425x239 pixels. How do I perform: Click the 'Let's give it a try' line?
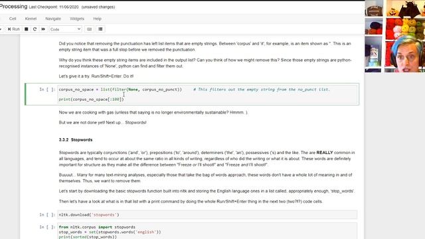coord(96,76)
